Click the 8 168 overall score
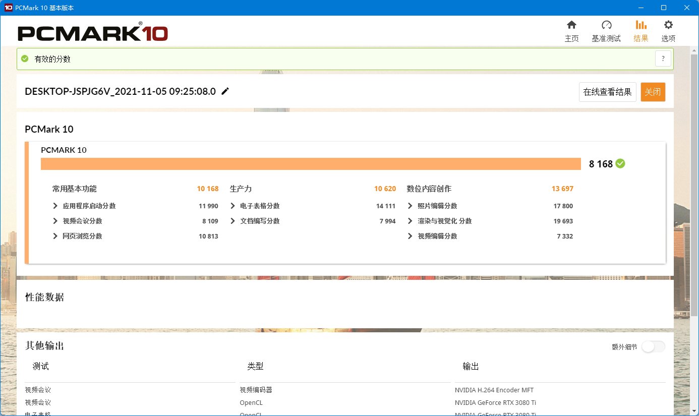Viewport: 699px width, 416px height. (x=601, y=164)
